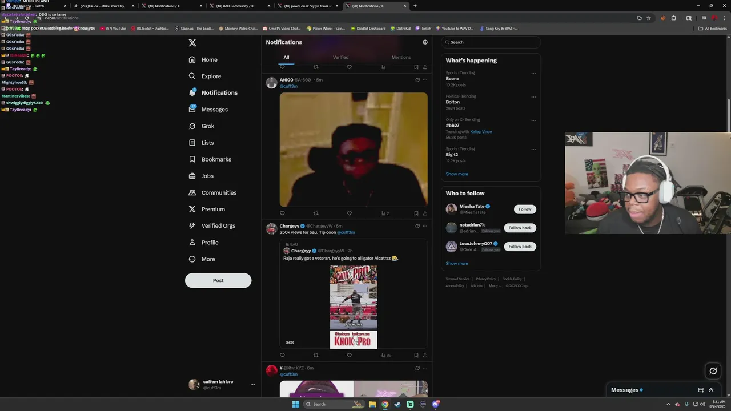This screenshot has width=731, height=411.
Task: Open options dots for Bolton trend
Action: (x=533, y=97)
